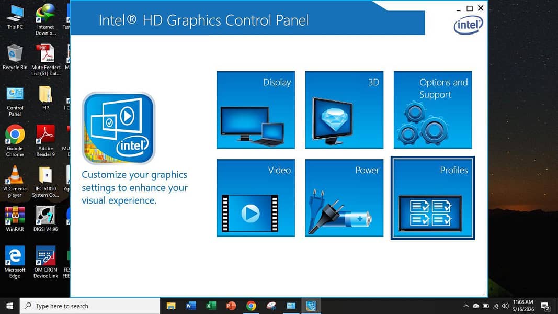Launch DIGSI V4.96 desktop shortcut
558x314 pixels.
tap(45, 219)
